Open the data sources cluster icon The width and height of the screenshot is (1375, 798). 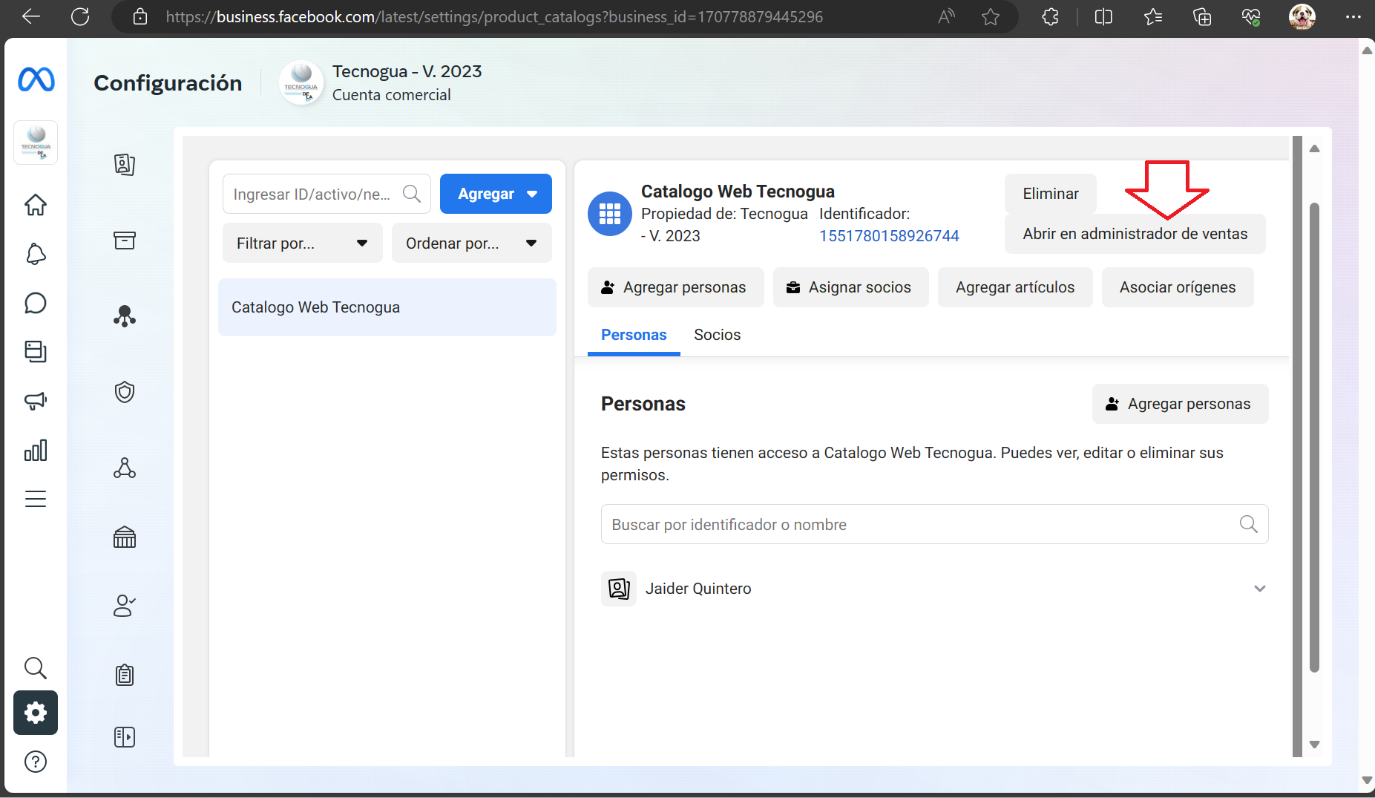click(x=125, y=316)
